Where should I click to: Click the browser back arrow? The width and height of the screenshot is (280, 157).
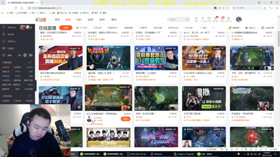[3, 8]
